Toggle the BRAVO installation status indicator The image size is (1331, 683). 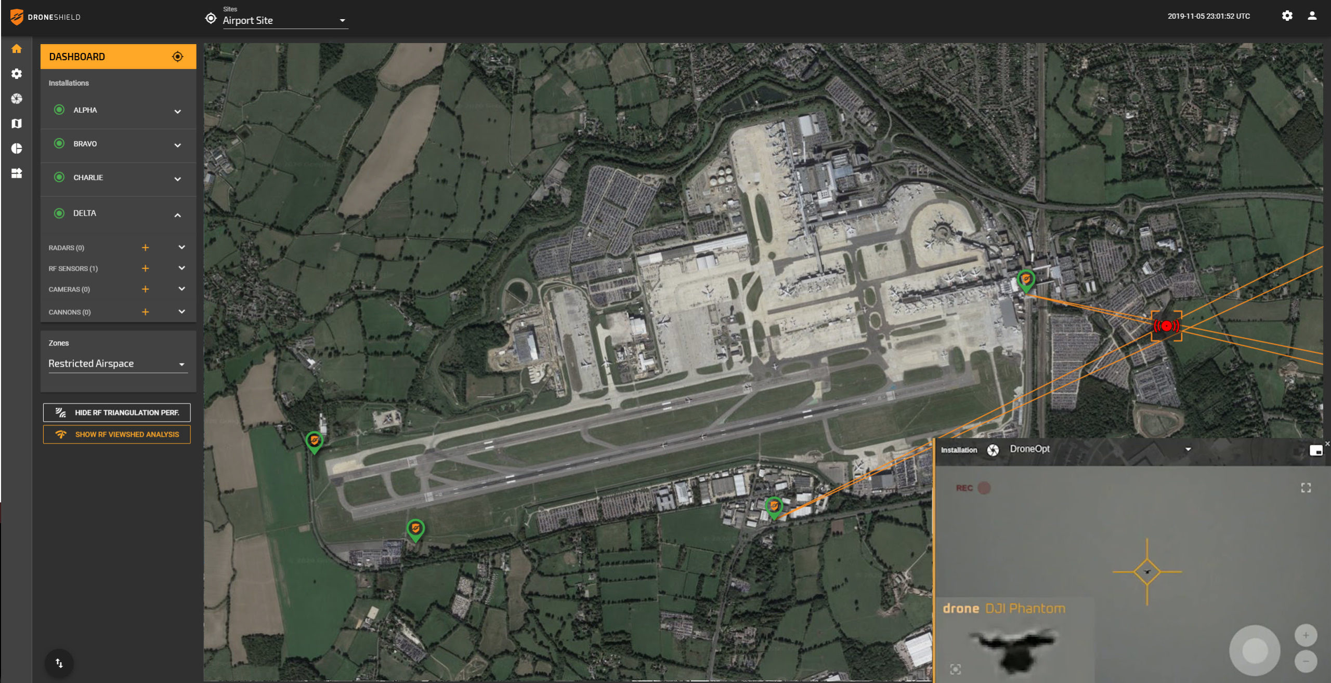click(59, 143)
